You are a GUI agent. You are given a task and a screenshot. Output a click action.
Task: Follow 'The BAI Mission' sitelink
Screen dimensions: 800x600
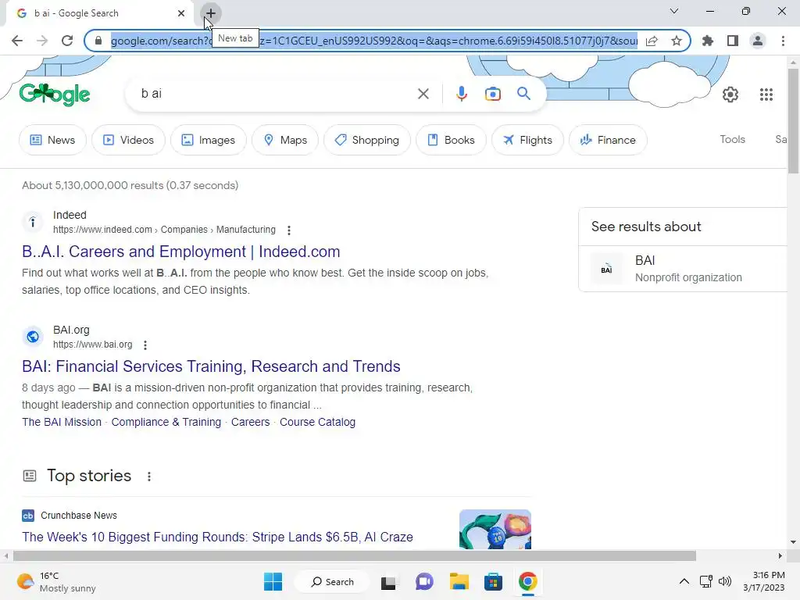[x=62, y=422]
